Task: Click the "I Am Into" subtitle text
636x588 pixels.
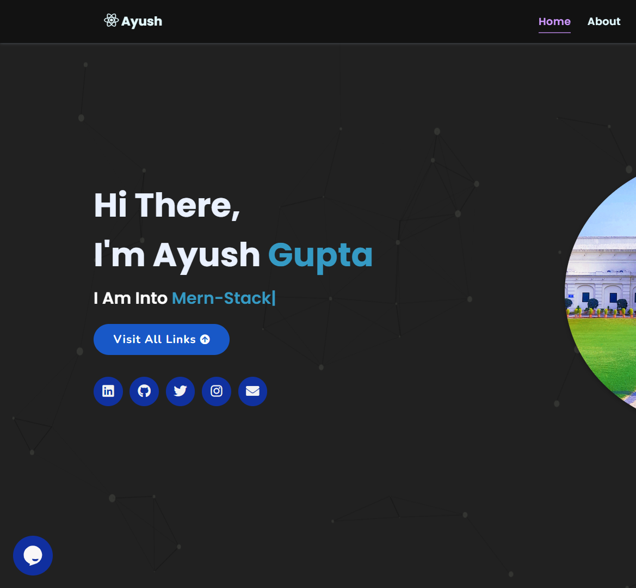Action: pyautogui.click(x=131, y=298)
